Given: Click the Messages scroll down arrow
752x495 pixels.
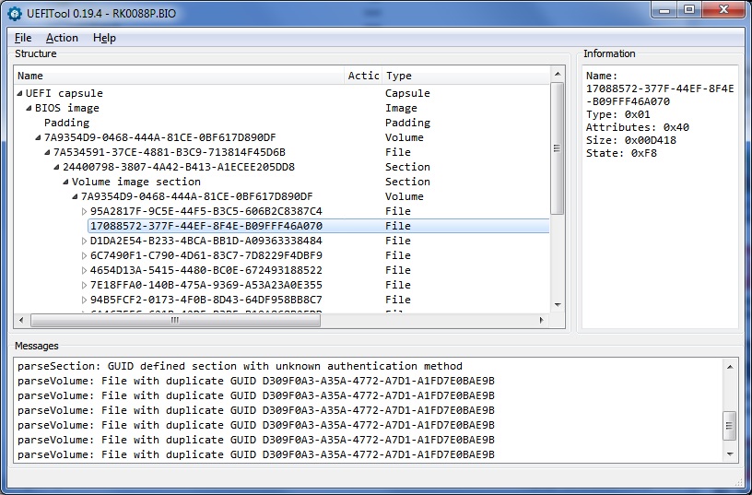Looking at the screenshot, I should click(730, 454).
